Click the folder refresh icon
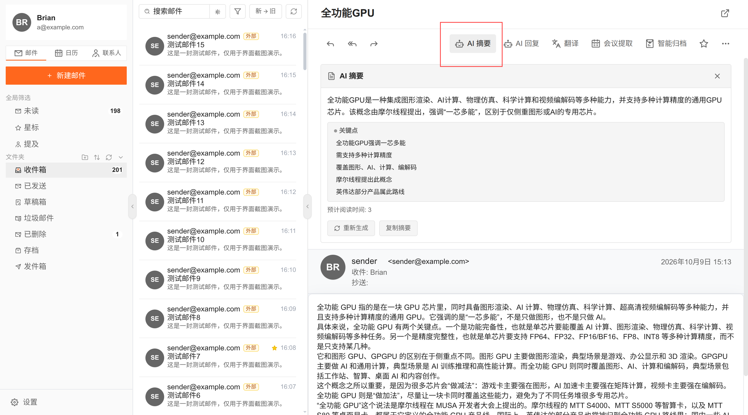 point(109,157)
